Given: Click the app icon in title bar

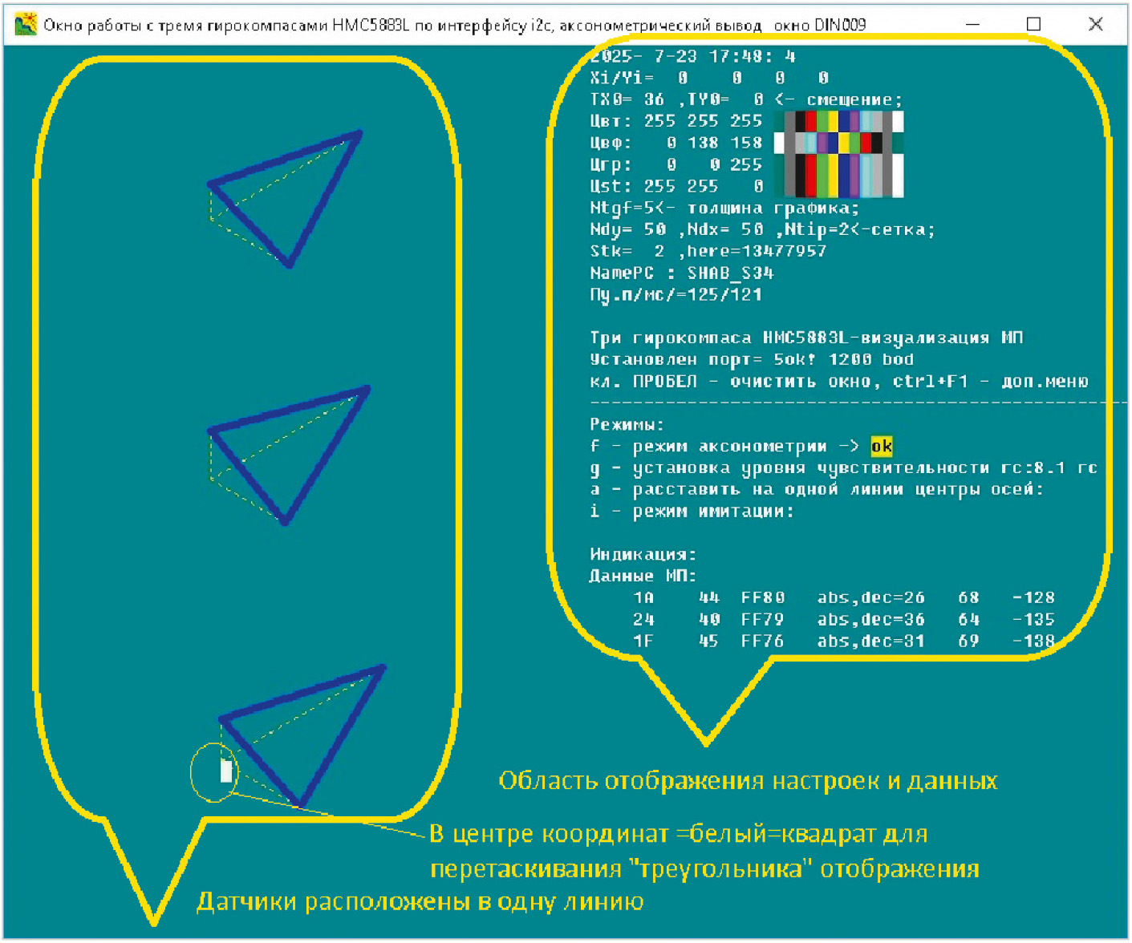Looking at the screenshot, I should (x=25, y=25).
